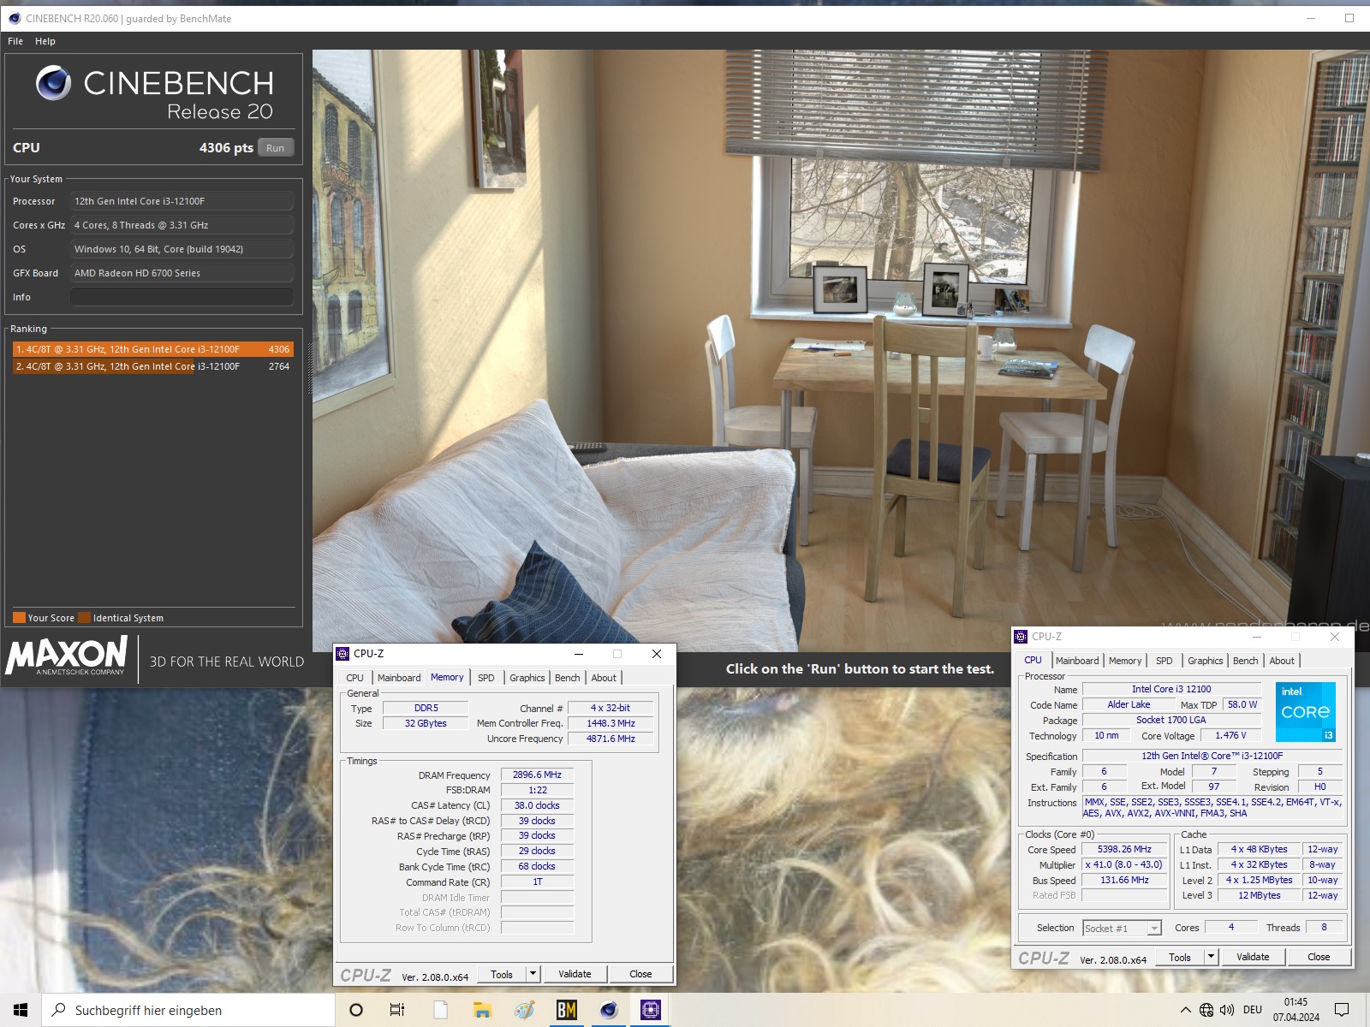Open the blank document taskbar icon
Screen dimensions: 1370x1027
(440, 1010)
